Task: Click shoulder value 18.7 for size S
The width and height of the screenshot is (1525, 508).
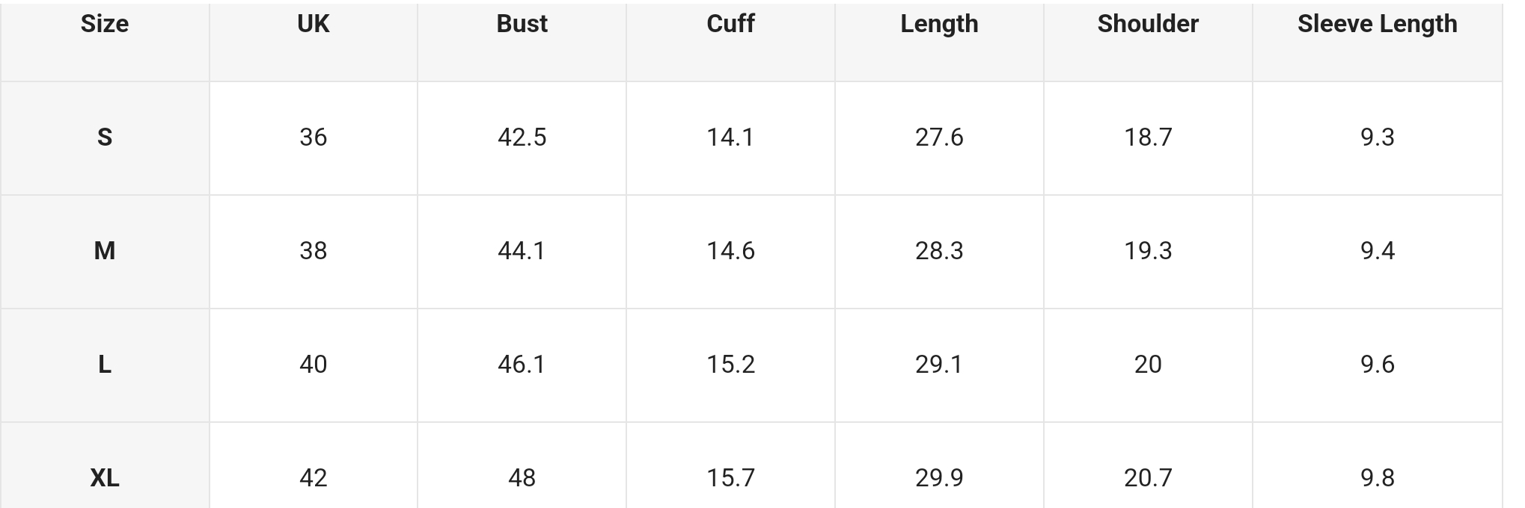Action: pos(1148,137)
